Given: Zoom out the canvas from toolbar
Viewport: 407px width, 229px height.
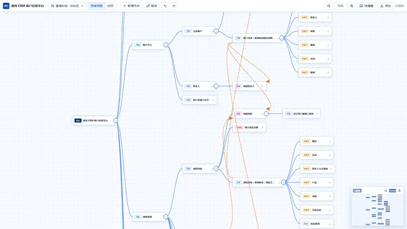Looking at the screenshot, I should click(x=329, y=6).
